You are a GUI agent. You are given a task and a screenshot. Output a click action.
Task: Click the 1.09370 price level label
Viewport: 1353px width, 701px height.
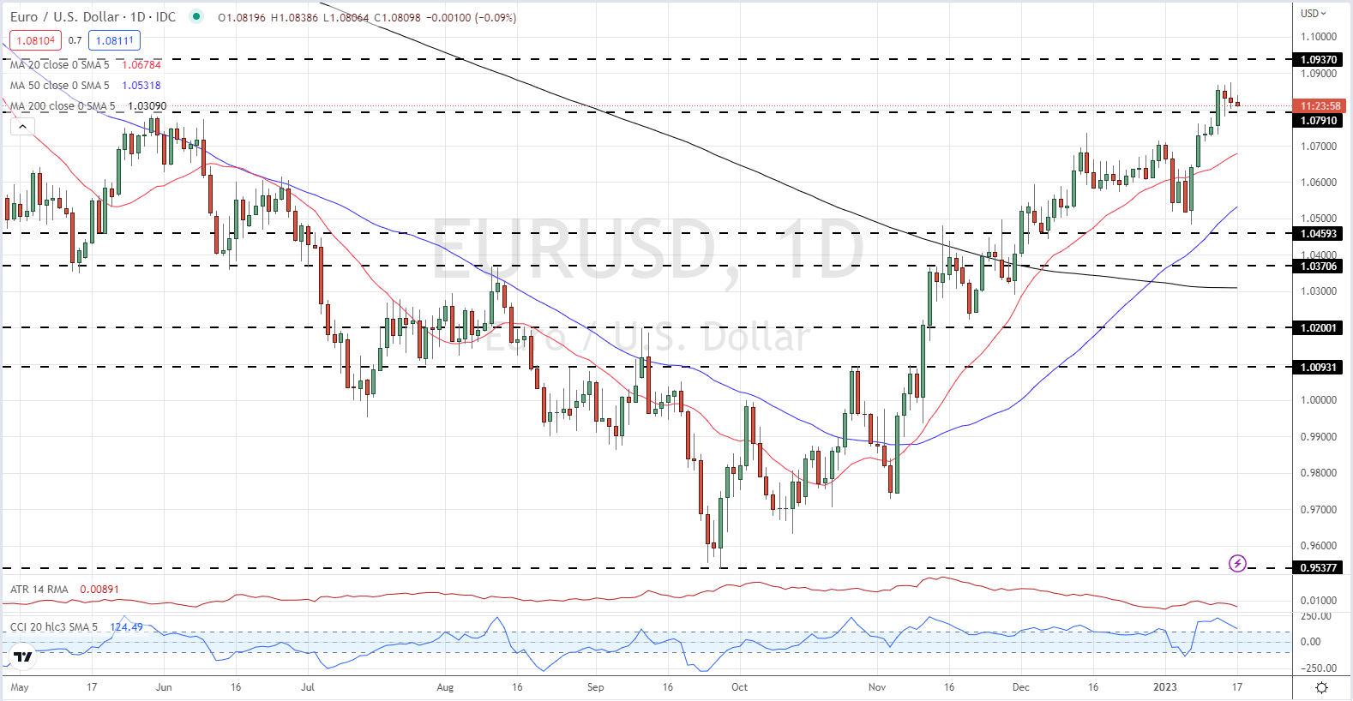1319,60
